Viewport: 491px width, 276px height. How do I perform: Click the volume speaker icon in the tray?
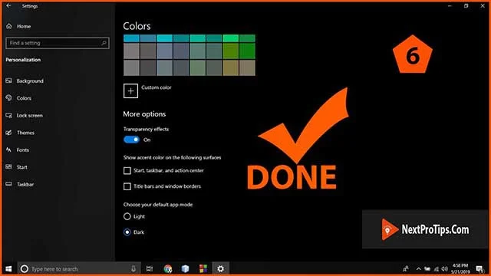tap(445, 269)
